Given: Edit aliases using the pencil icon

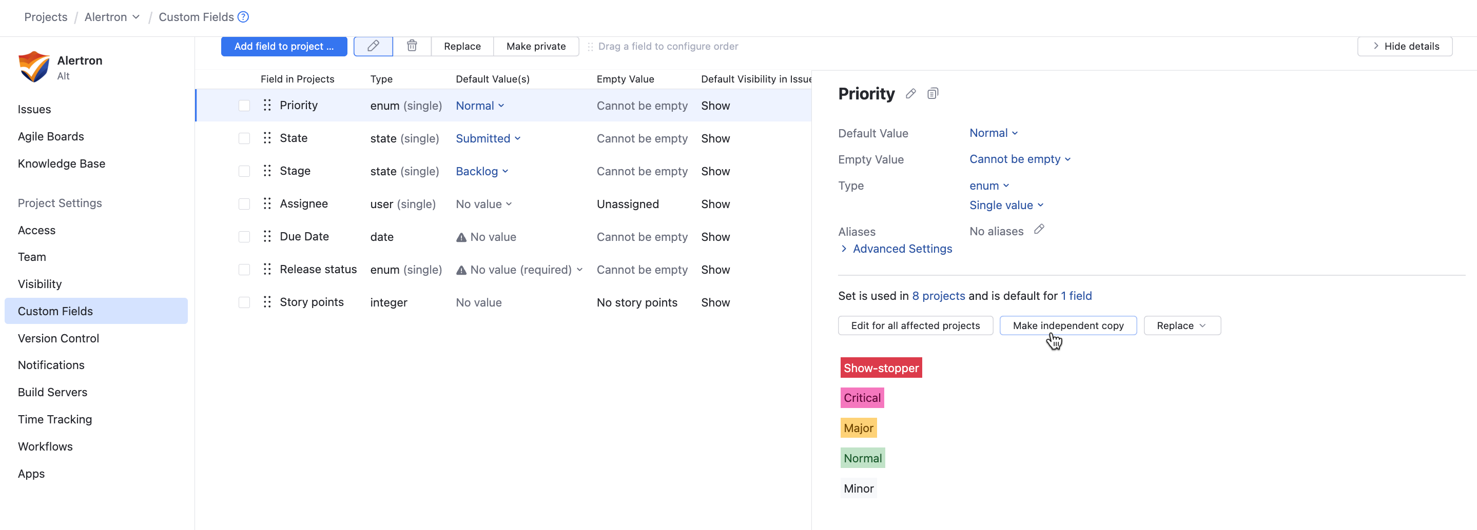Looking at the screenshot, I should coord(1039,230).
